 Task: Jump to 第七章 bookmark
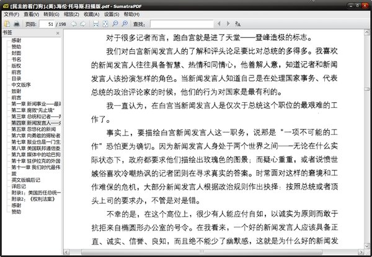[36, 142]
